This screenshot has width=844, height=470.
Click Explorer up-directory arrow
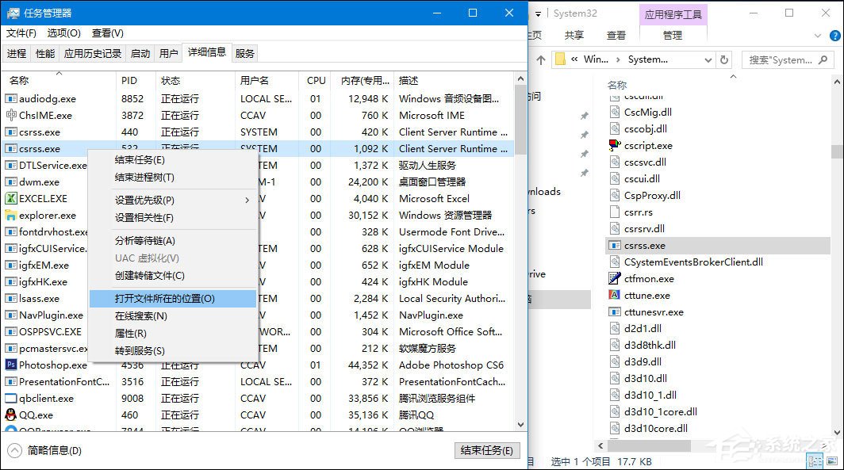(x=541, y=59)
